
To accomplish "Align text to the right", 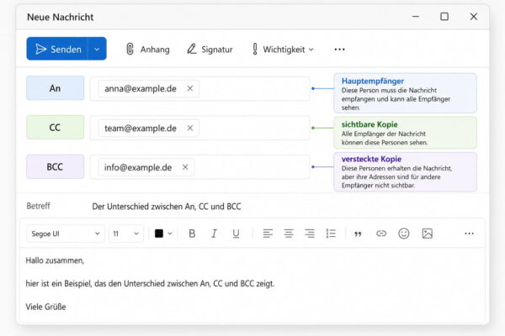I will pos(310,234).
